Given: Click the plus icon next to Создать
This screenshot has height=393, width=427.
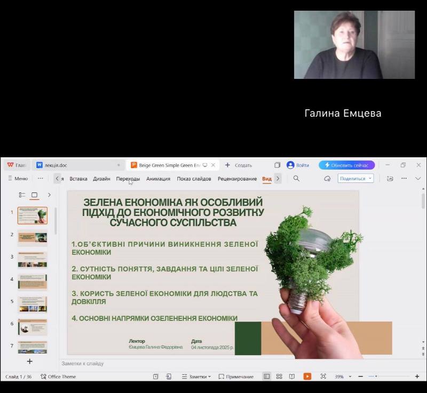Looking at the screenshot, I should pyautogui.click(x=228, y=165).
